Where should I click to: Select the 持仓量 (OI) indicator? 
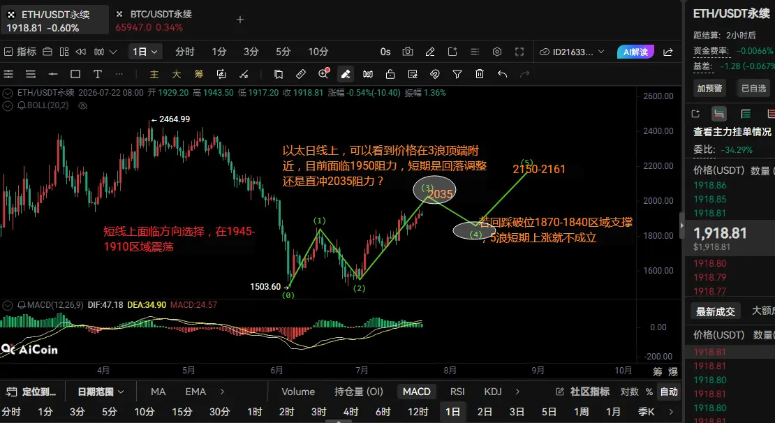pyautogui.click(x=359, y=392)
